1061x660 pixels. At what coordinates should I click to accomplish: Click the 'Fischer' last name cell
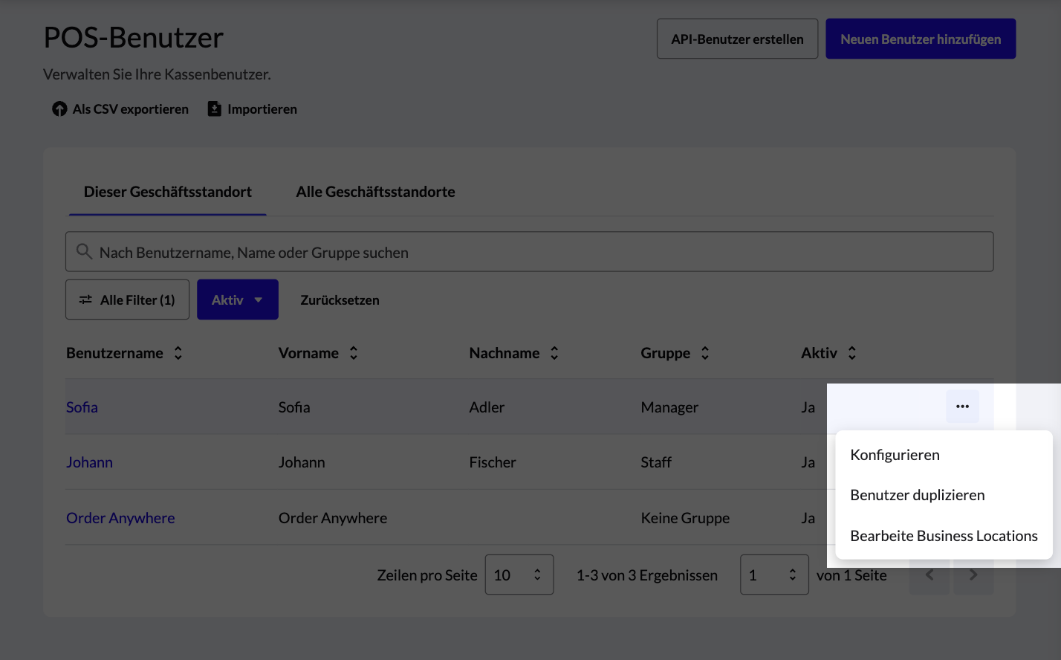493,462
